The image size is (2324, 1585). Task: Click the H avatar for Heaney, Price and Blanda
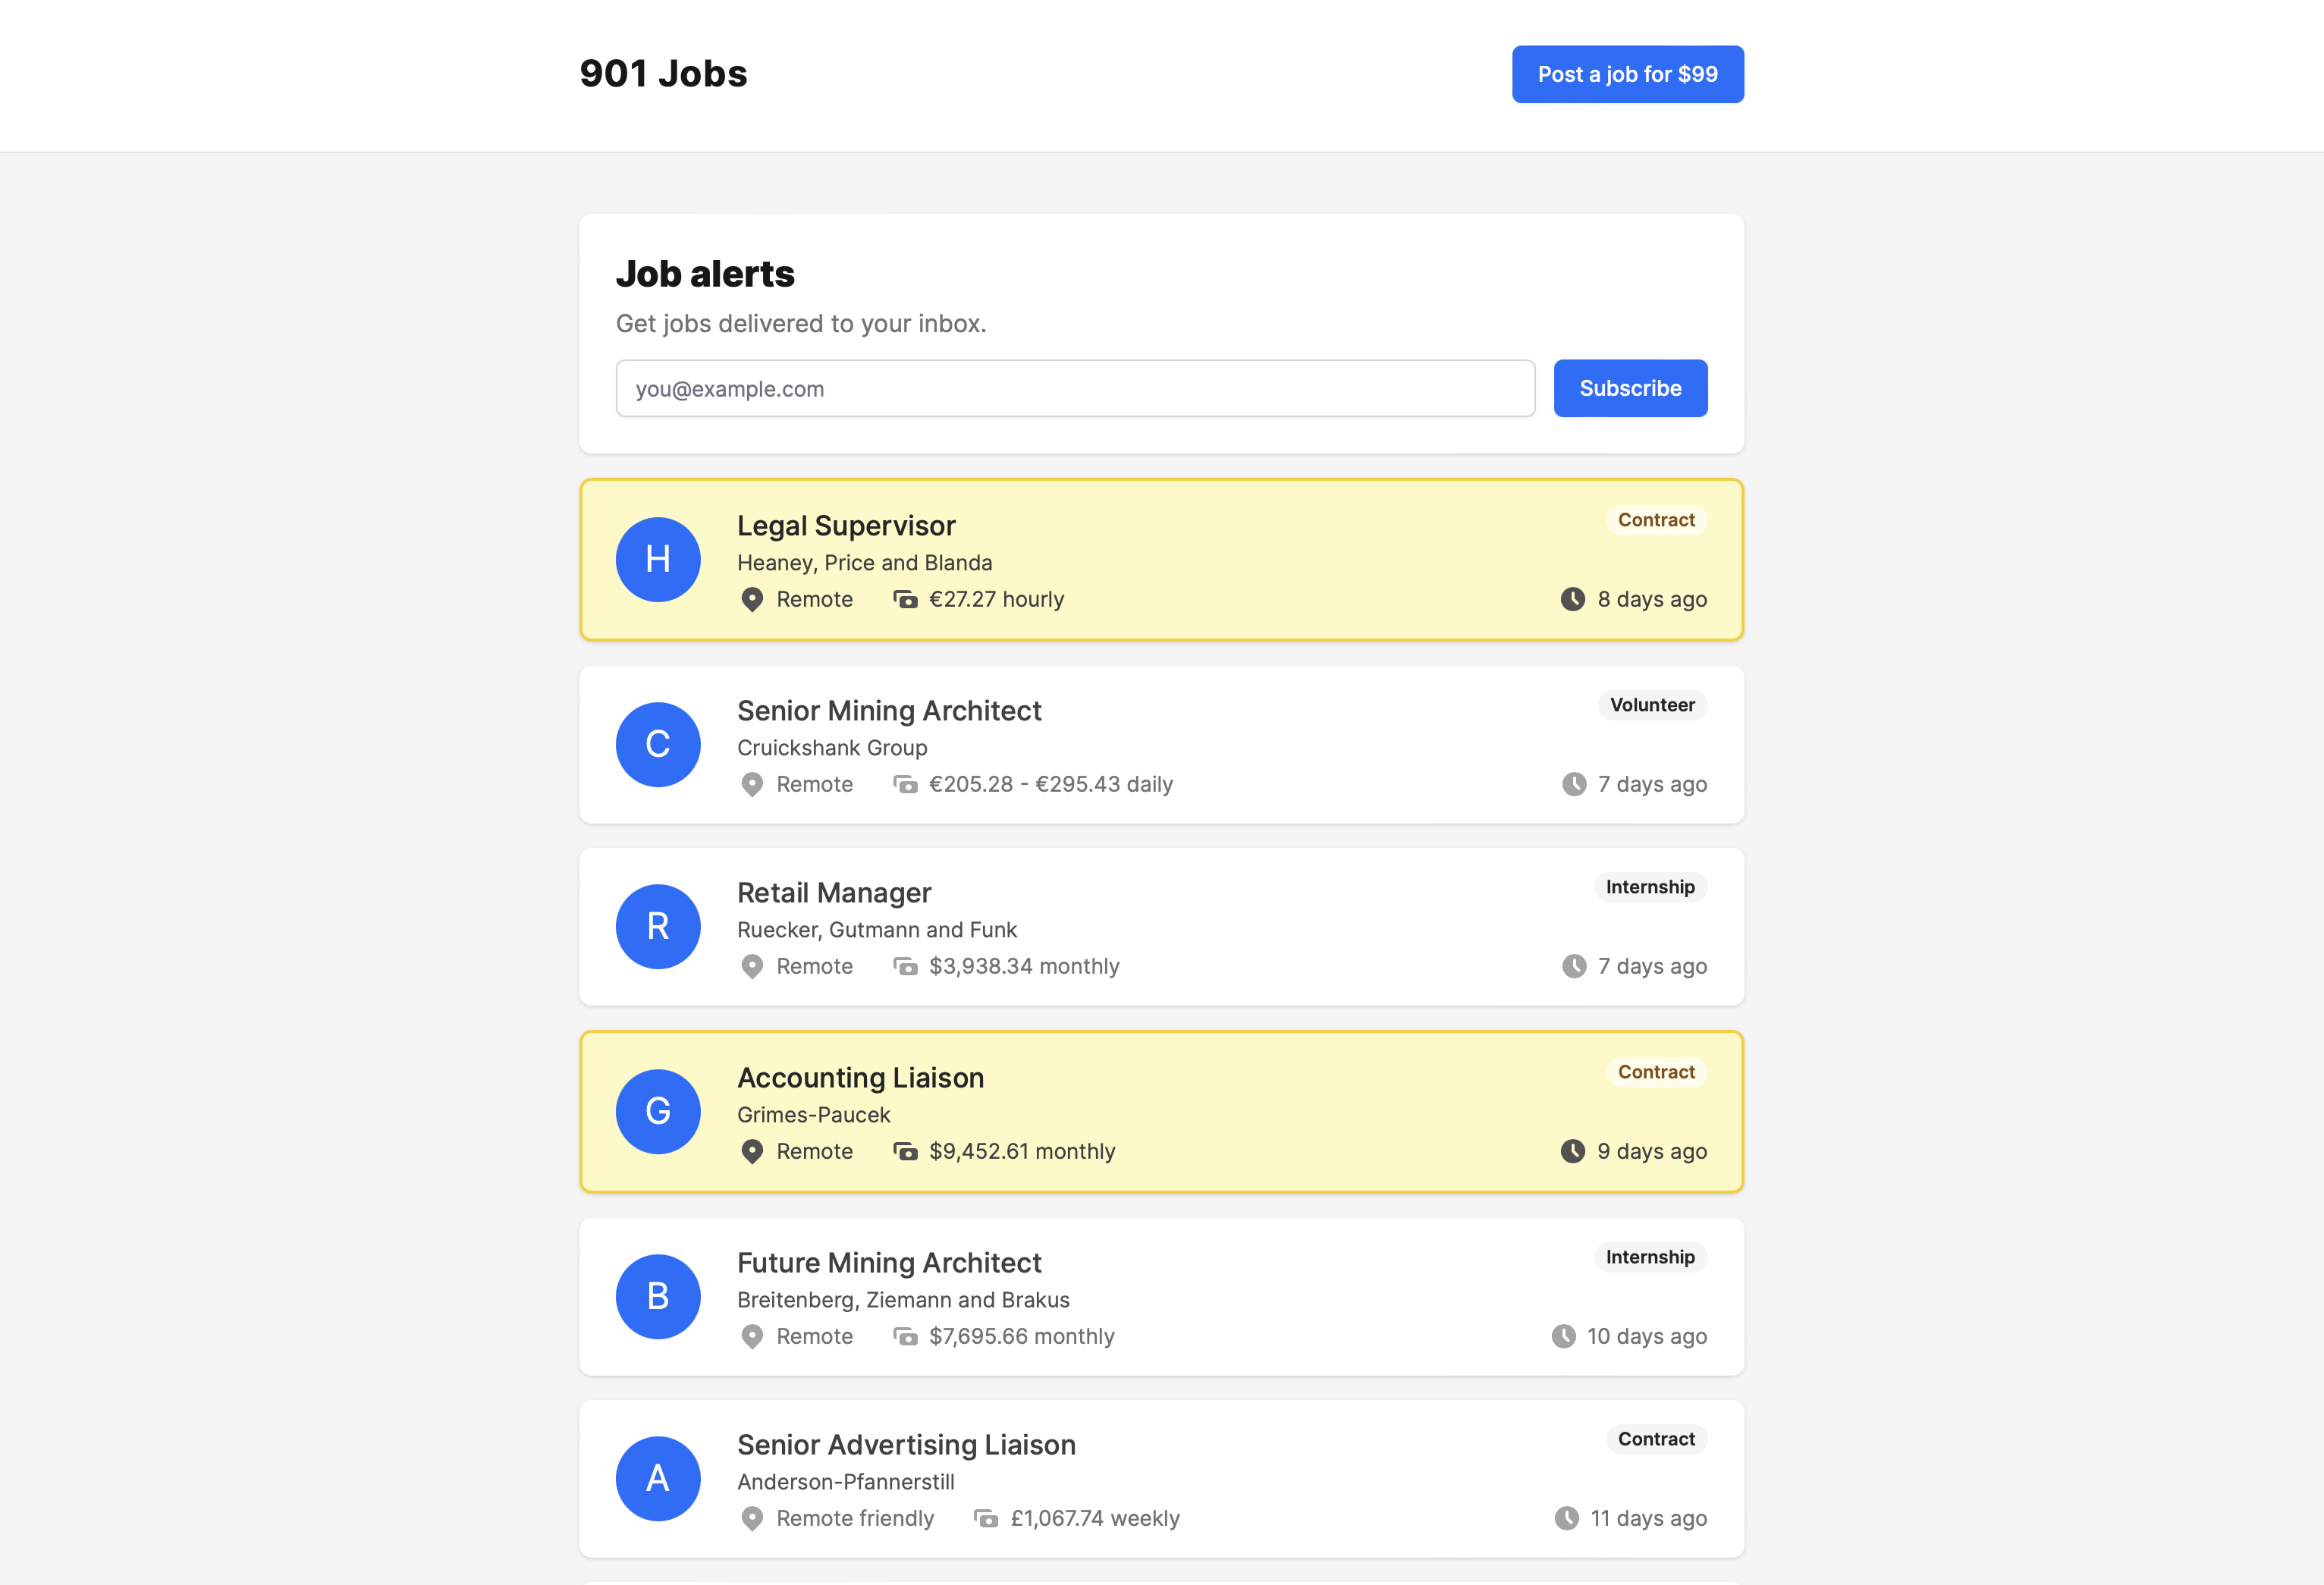coord(658,559)
